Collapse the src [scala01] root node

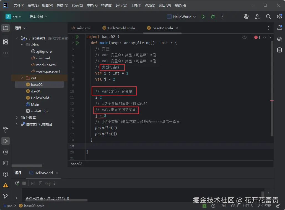pos(17,38)
